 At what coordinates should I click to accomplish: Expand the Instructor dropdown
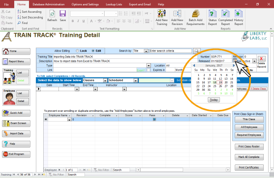tap(124, 89)
